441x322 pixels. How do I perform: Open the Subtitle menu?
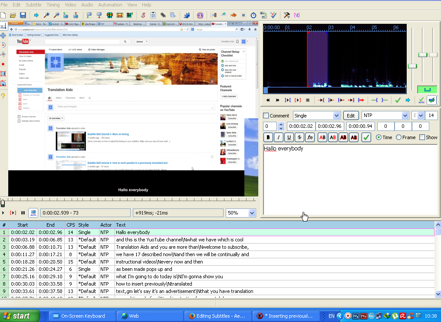[33, 5]
